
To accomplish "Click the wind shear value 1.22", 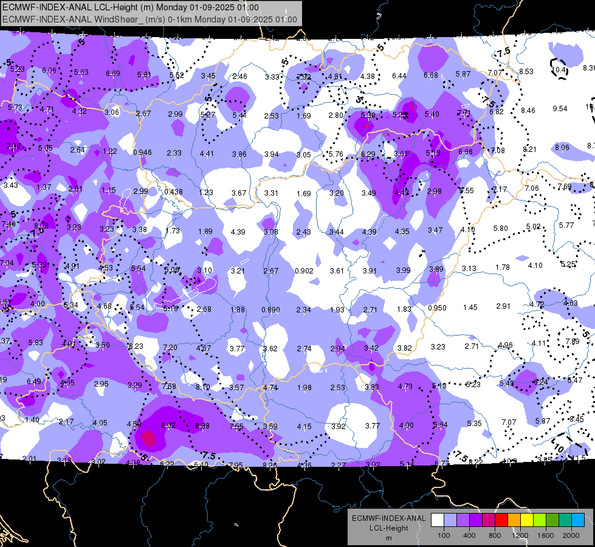I will click(x=110, y=151).
